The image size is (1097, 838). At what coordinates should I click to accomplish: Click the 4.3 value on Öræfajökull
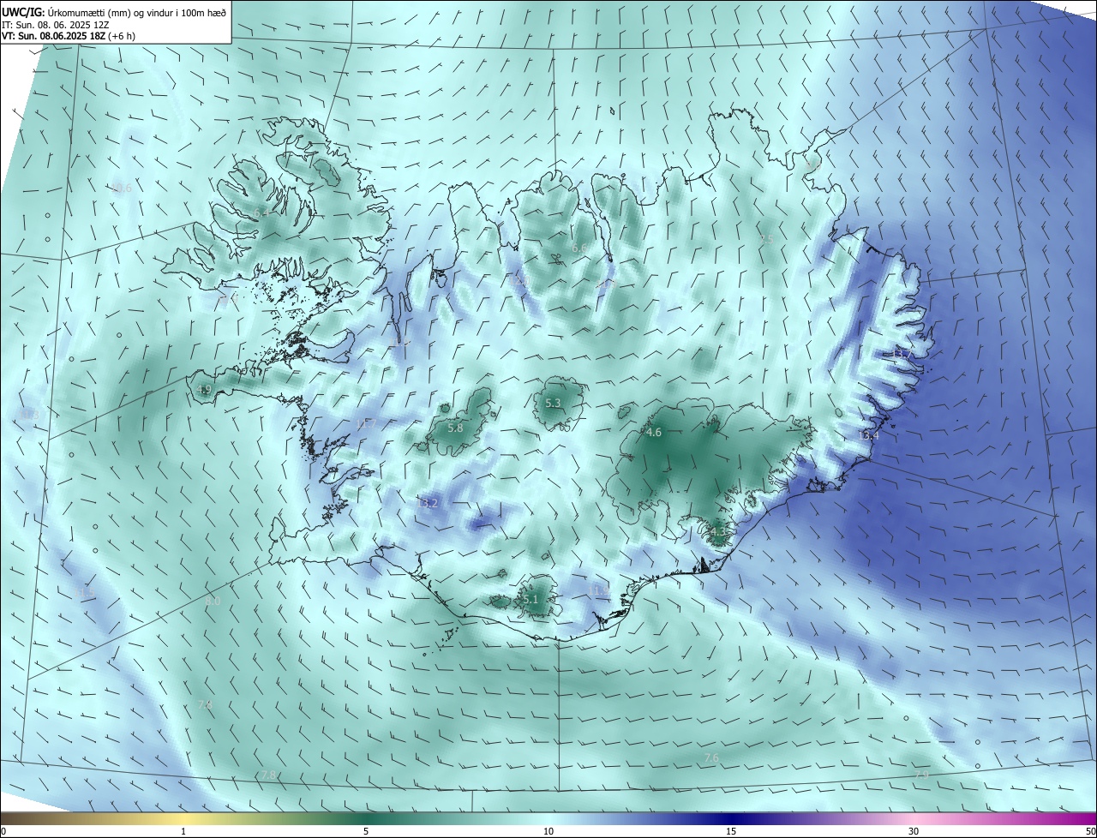[718, 531]
